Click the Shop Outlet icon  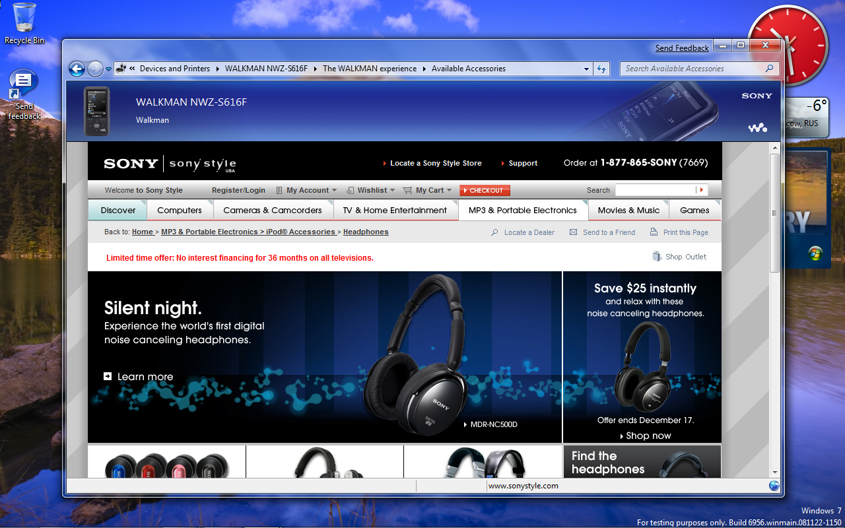[x=656, y=257]
